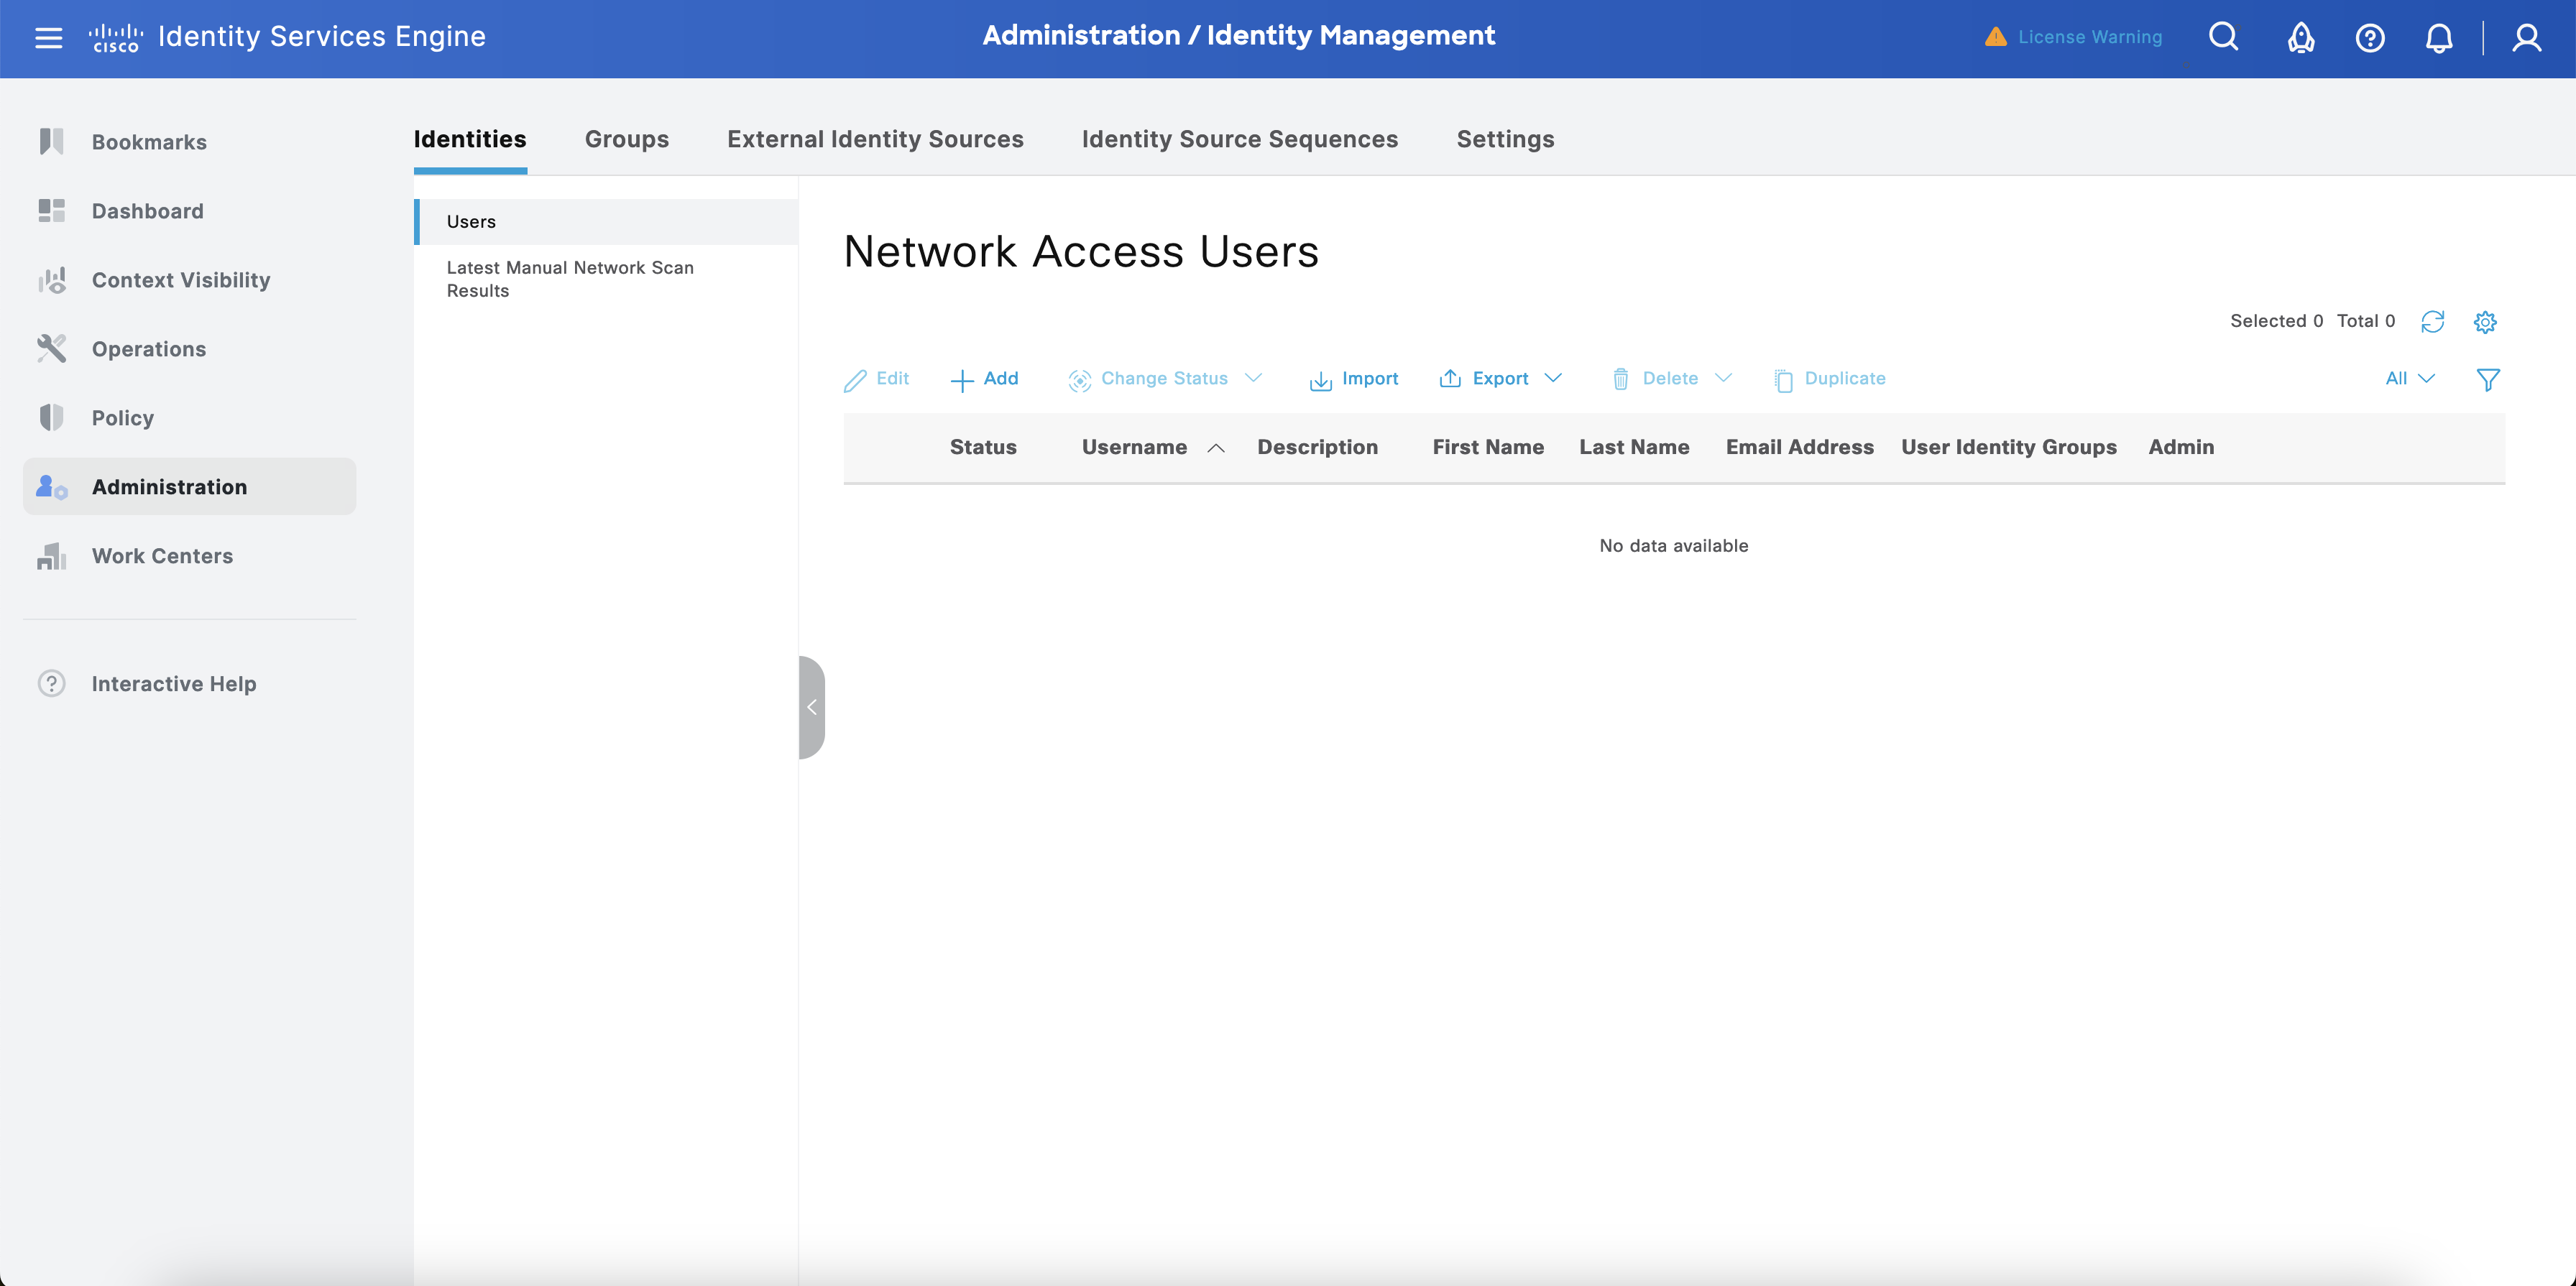Open Bookmarks in the sidebar
This screenshot has width=2576, height=1286.
pyautogui.click(x=149, y=142)
